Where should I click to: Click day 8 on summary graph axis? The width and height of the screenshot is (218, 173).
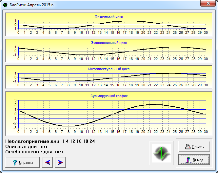point(69,132)
